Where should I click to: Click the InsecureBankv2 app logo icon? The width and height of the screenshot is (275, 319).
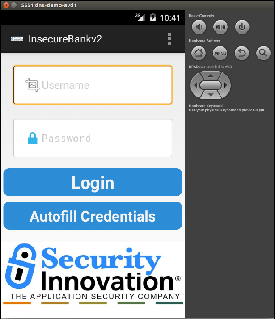tap(17, 38)
